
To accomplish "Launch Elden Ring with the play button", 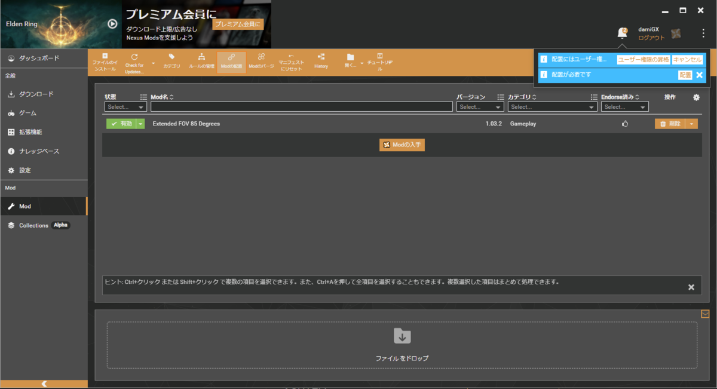I will (112, 24).
